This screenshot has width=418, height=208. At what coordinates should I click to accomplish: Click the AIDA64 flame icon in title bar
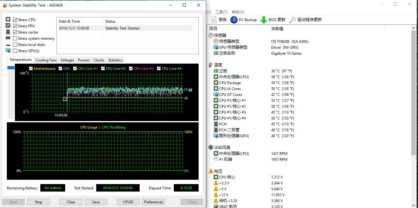(5, 5)
